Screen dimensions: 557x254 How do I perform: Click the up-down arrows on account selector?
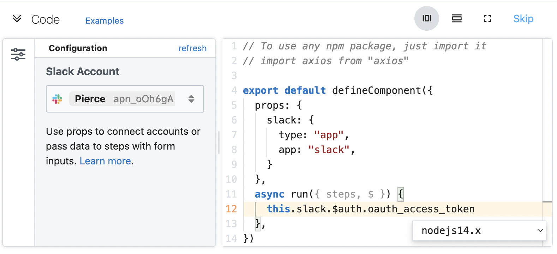pos(191,99)
